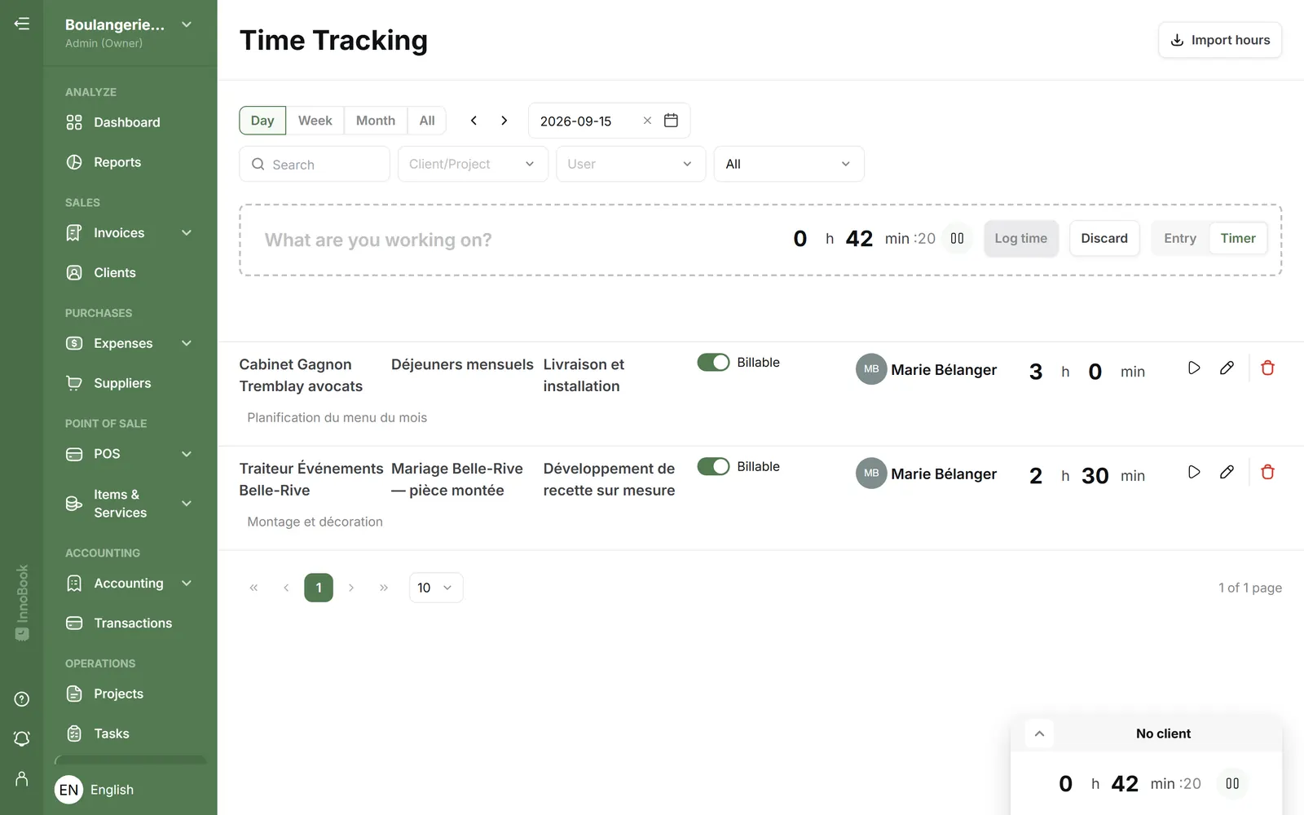Change rows per page from 10
1304x815 pixels.
436,588
